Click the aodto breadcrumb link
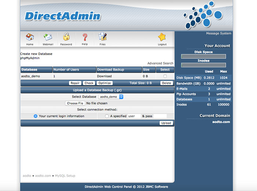Screen dimensions: 257x191 pyautogui.click(x=27, y=176)
